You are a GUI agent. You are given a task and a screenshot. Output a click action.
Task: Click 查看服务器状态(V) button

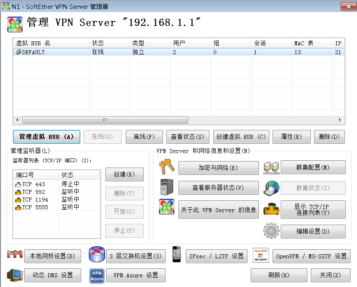(x=218, y=188)
